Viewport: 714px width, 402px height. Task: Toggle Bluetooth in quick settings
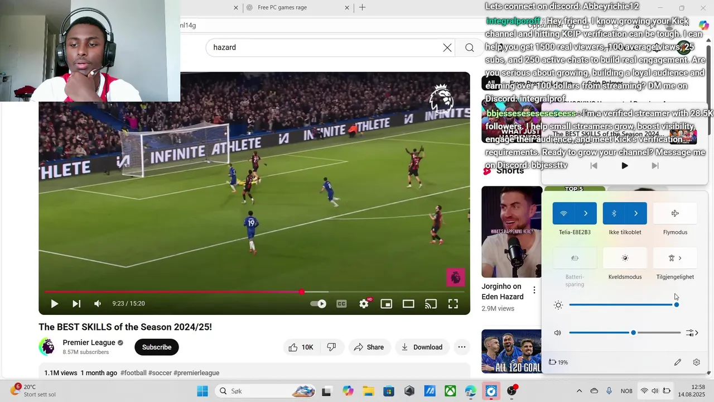click(614, 213)
